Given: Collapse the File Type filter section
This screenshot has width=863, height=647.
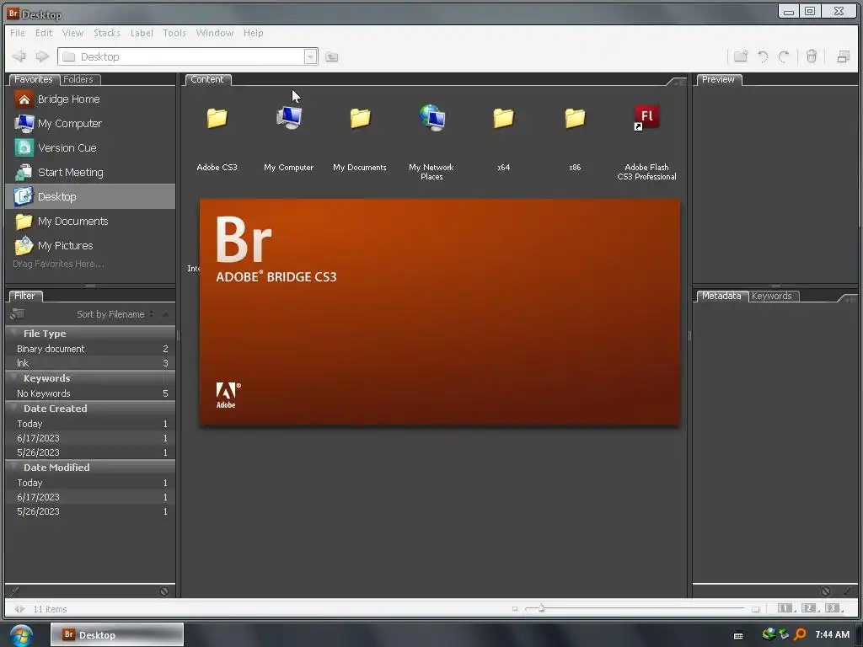Looking at the screenshot, I should click(14, 333).
